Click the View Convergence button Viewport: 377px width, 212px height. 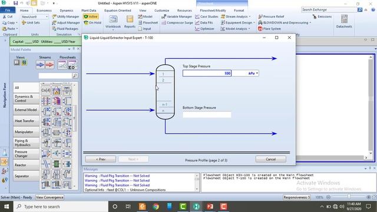pyautogui.click(x=49, y=197)
